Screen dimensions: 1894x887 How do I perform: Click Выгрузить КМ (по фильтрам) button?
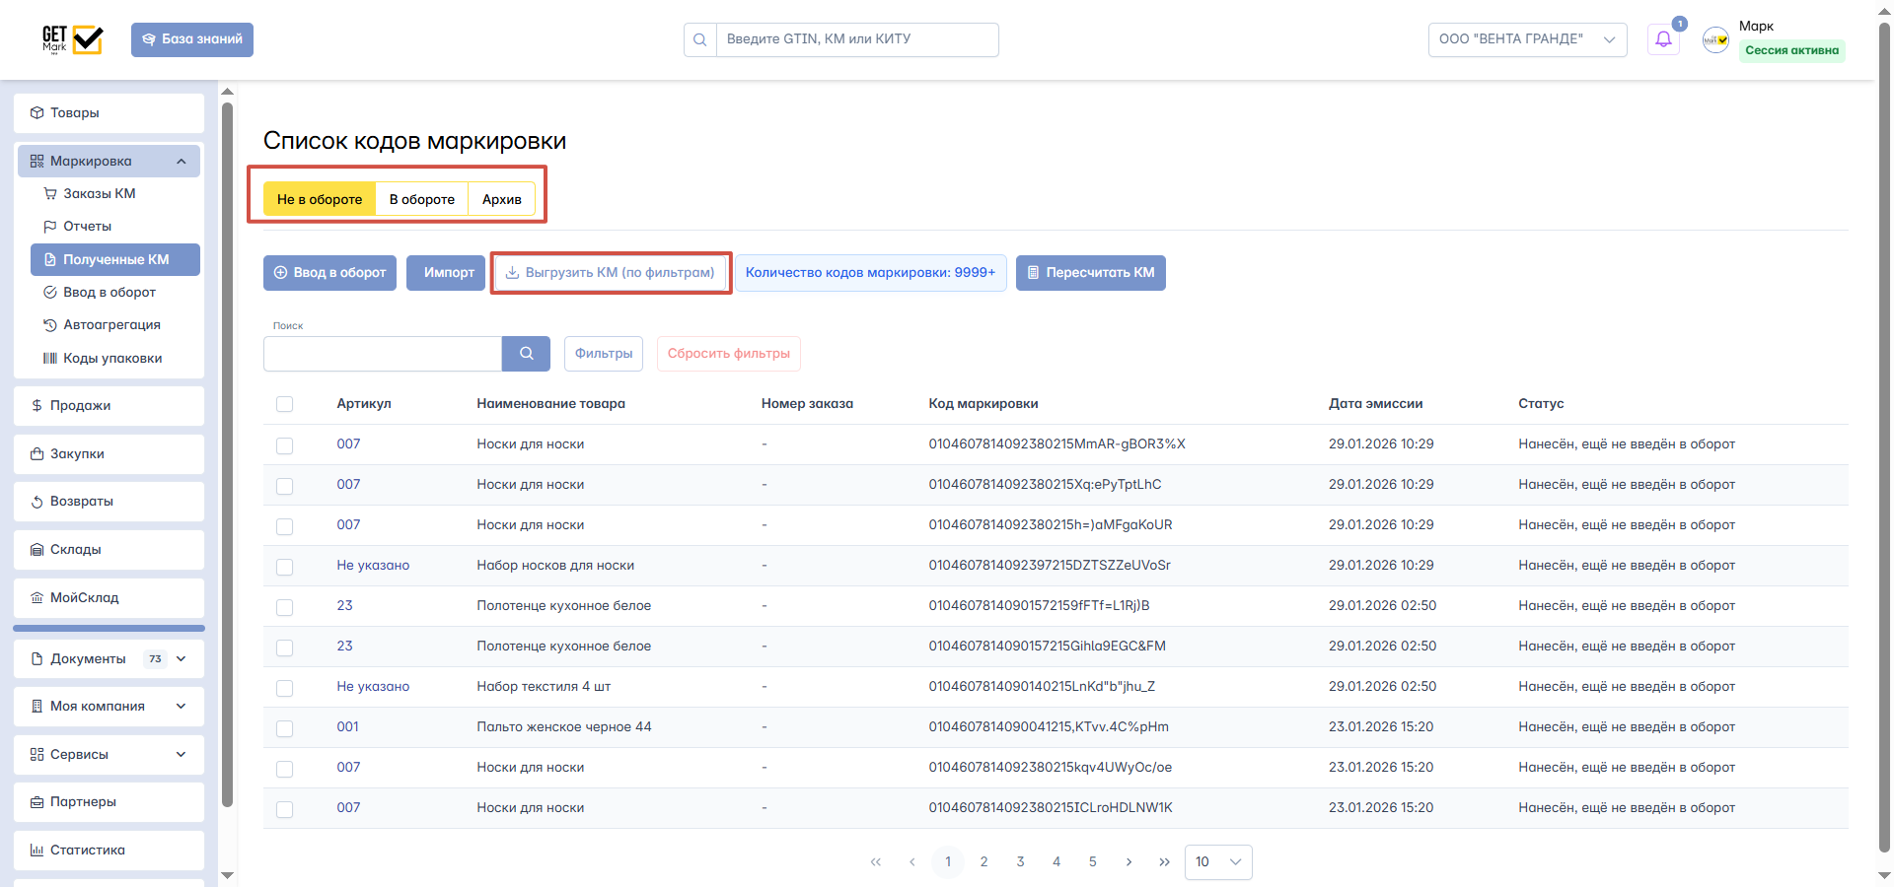(611, 273)
